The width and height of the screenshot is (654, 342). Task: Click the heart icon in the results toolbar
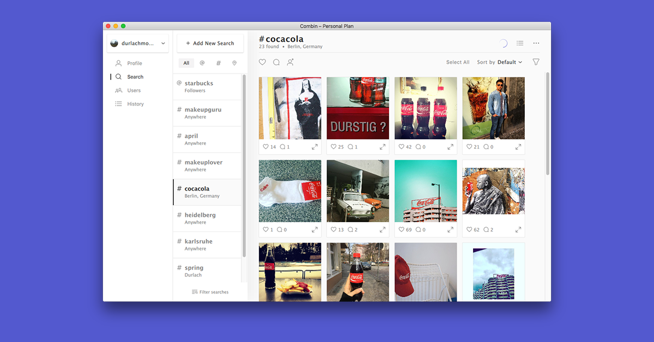[x=262, y=62]
